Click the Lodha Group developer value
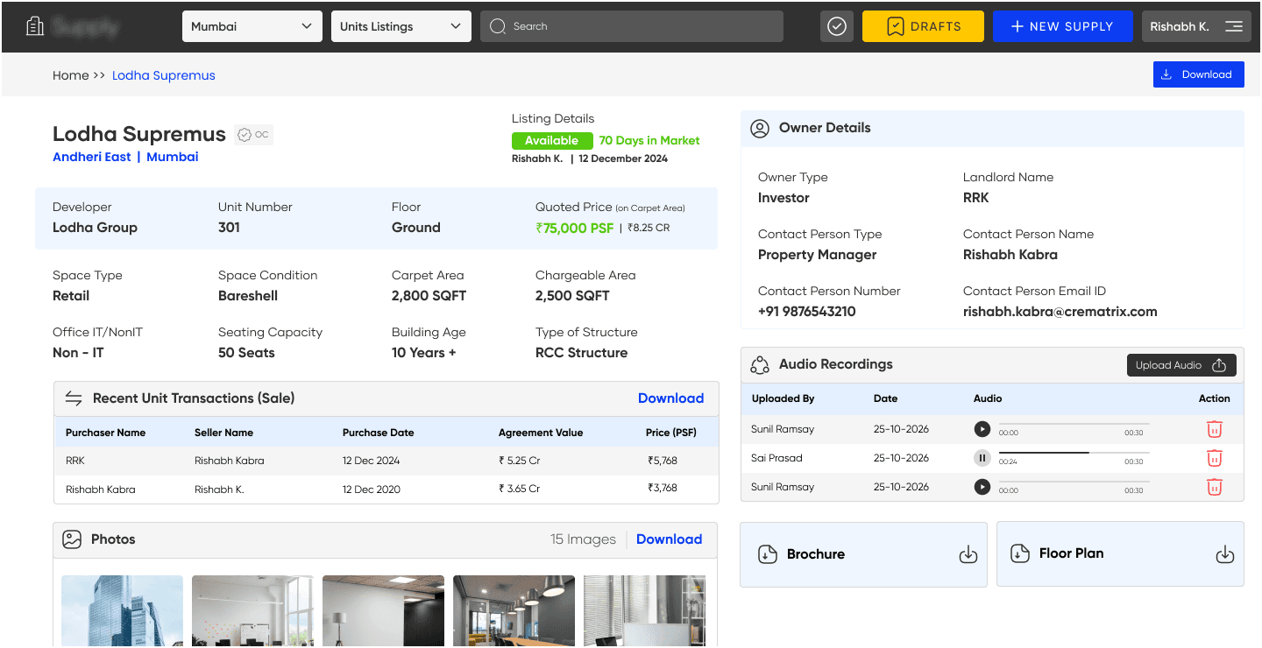The height and width of the screenshot is (648, 1262). point(95,228)
